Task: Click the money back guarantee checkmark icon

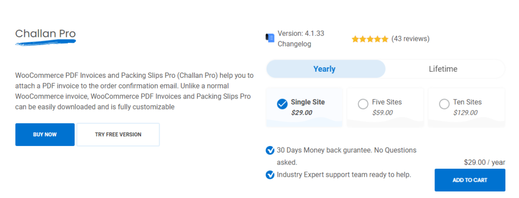Action: click(x=270, y=151)
